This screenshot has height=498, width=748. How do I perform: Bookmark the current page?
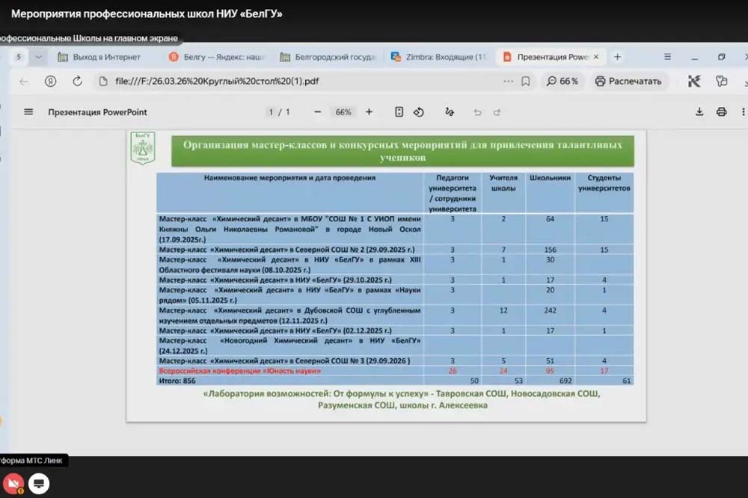click(526, 82)
